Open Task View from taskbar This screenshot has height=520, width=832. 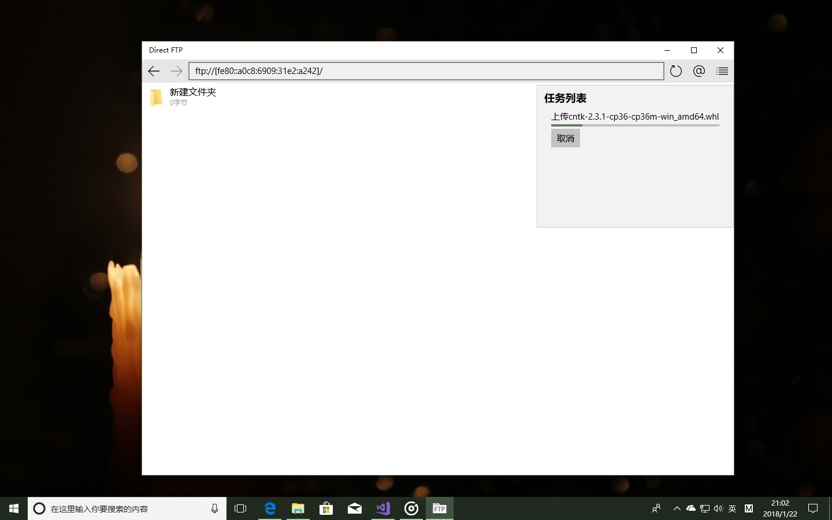click(x=240, y=508)
